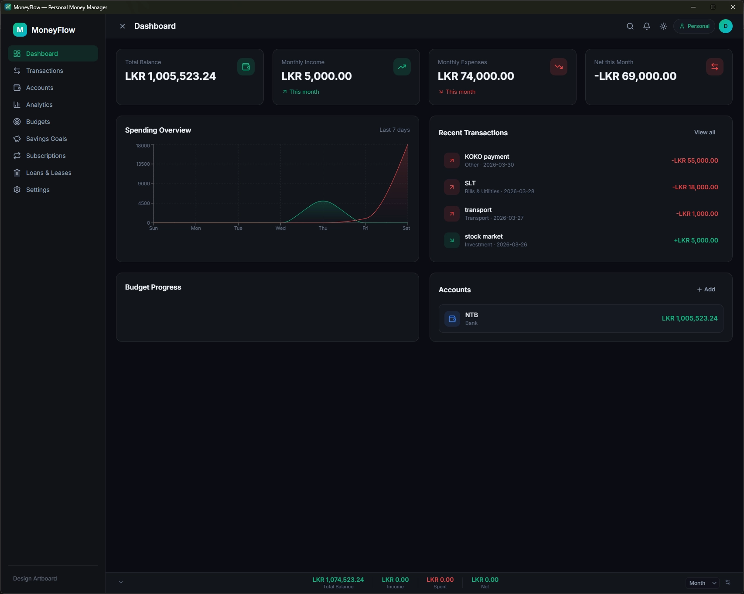Open the Month period dropdown
This screenshot has width=744, height=594.
coord(701,582)
